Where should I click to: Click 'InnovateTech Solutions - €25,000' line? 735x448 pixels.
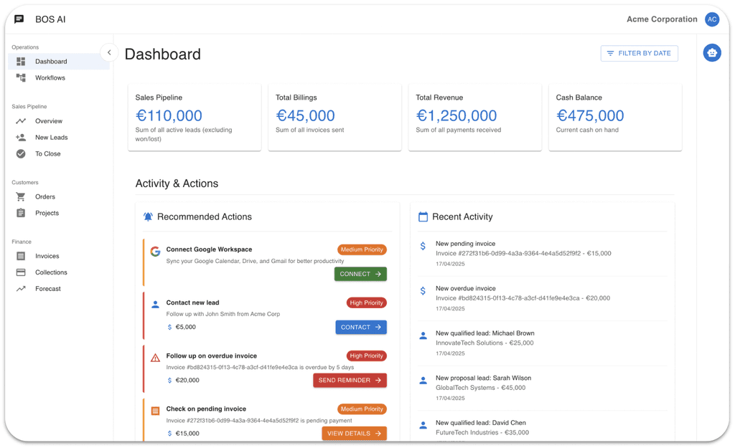(x=484, y=343)
